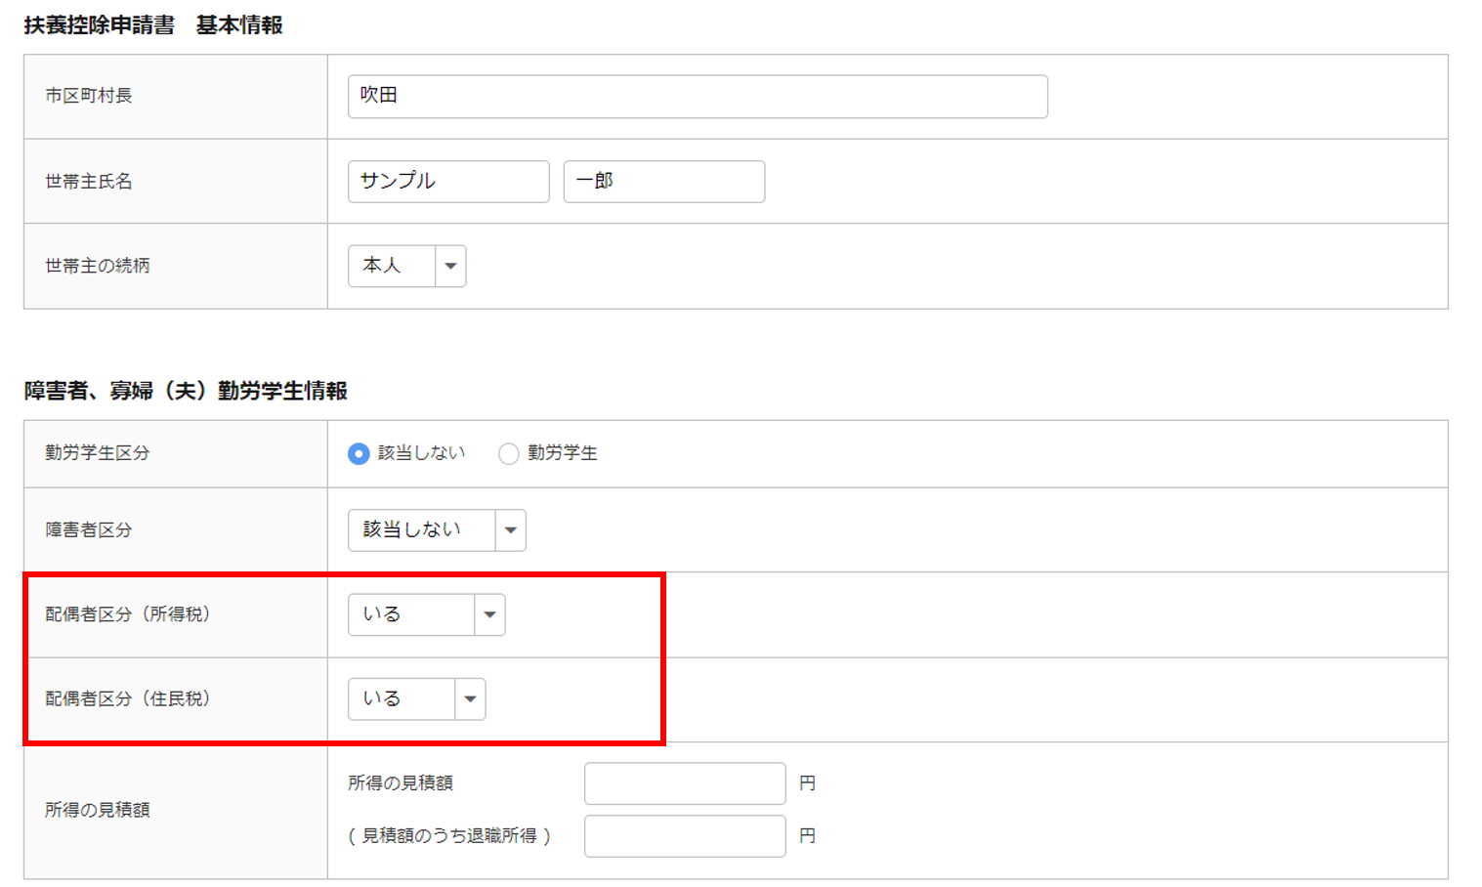The height and width of the screenshot is (887, 1482).
Task: Click the 扶養控除申請書 基本情報 section heading
Action: 153,25
